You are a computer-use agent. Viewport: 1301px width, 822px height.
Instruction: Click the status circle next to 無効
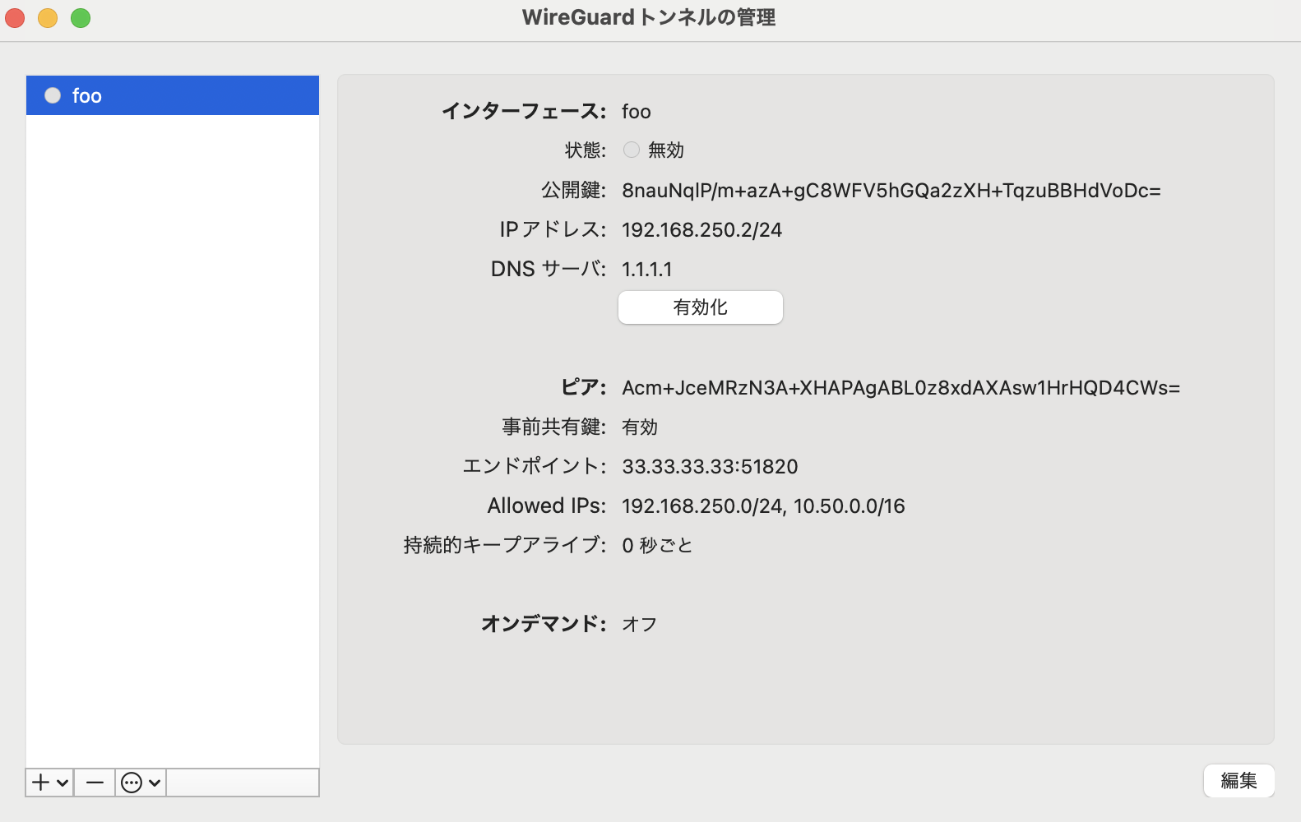click(631, 150)
